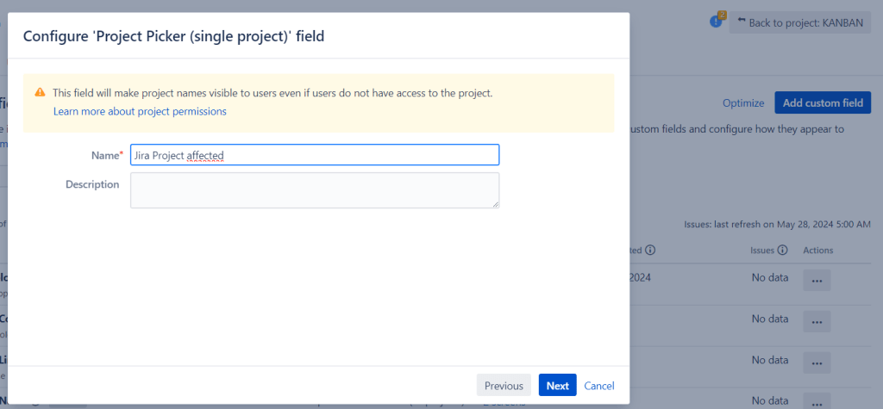Screen dimensions: 883x409
Task: Click the Previous button
Action: point(504,386)
